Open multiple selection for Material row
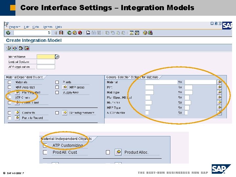 pos(219,82)
